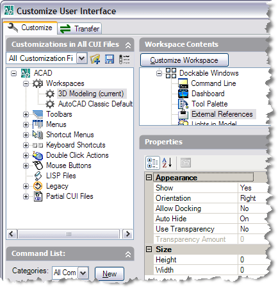The height and width of the screenshot is (288, 278).
Task: Select External References in Workspace Contents
Action: click(x=222, y=114)
